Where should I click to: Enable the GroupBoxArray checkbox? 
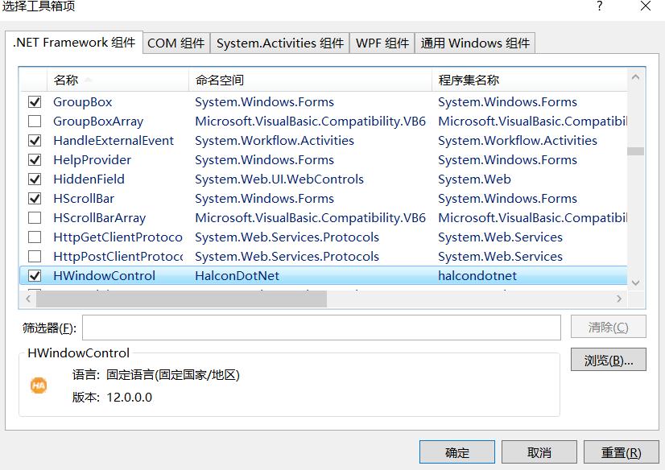(x=34, y=121)
